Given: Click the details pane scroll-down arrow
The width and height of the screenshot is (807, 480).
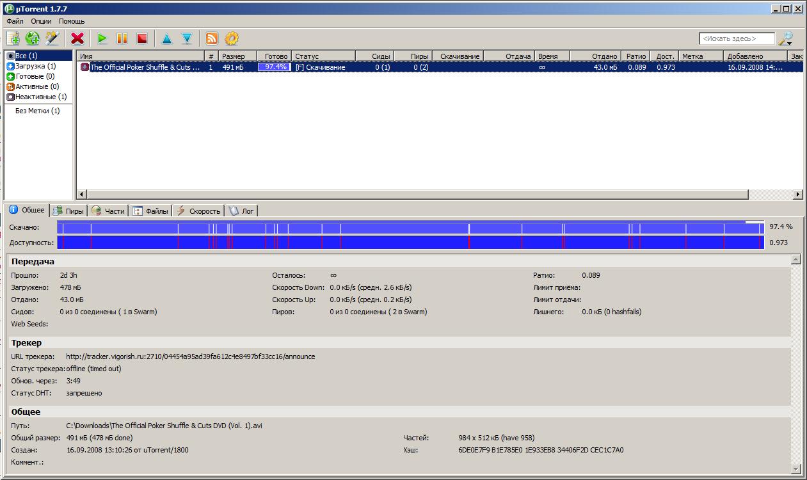Looking at the screenshot, I should click(x=796, y=468).
